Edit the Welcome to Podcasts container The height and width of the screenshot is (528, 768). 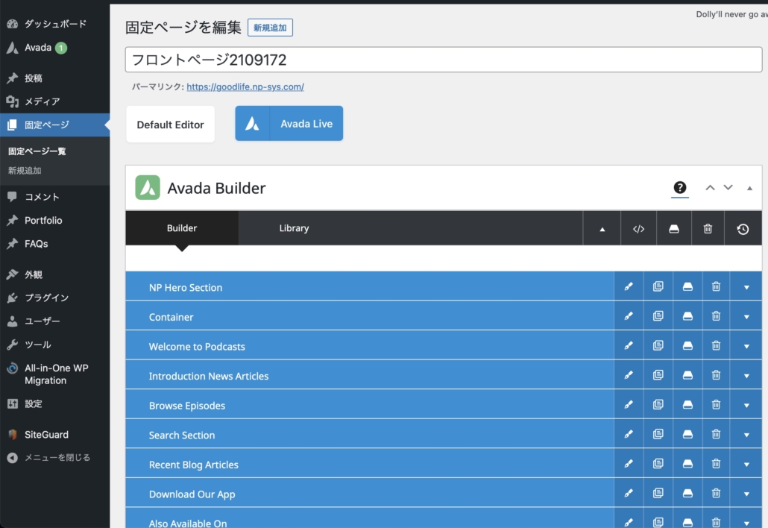point(629,345)
